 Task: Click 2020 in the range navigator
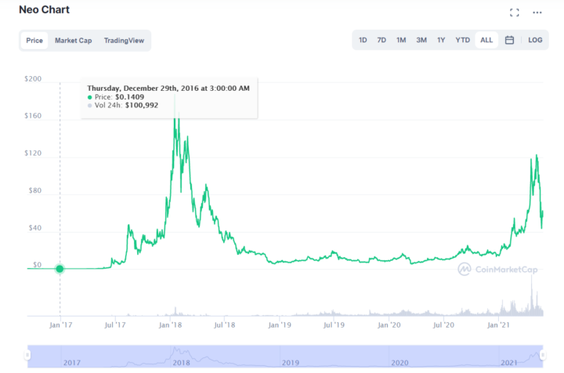[x=399, y=363]
